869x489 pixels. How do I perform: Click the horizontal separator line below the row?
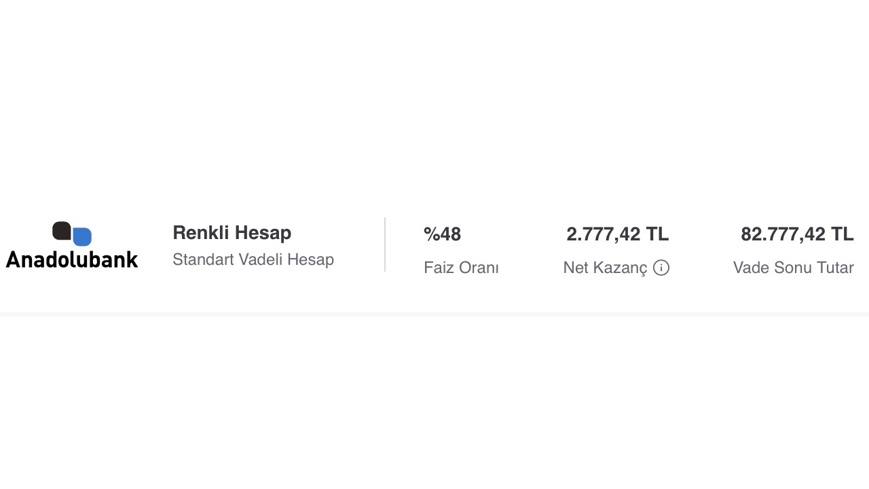[434, 314]
